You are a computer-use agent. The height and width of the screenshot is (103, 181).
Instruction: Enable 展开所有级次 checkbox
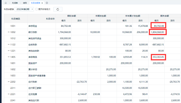pos(36,9)
